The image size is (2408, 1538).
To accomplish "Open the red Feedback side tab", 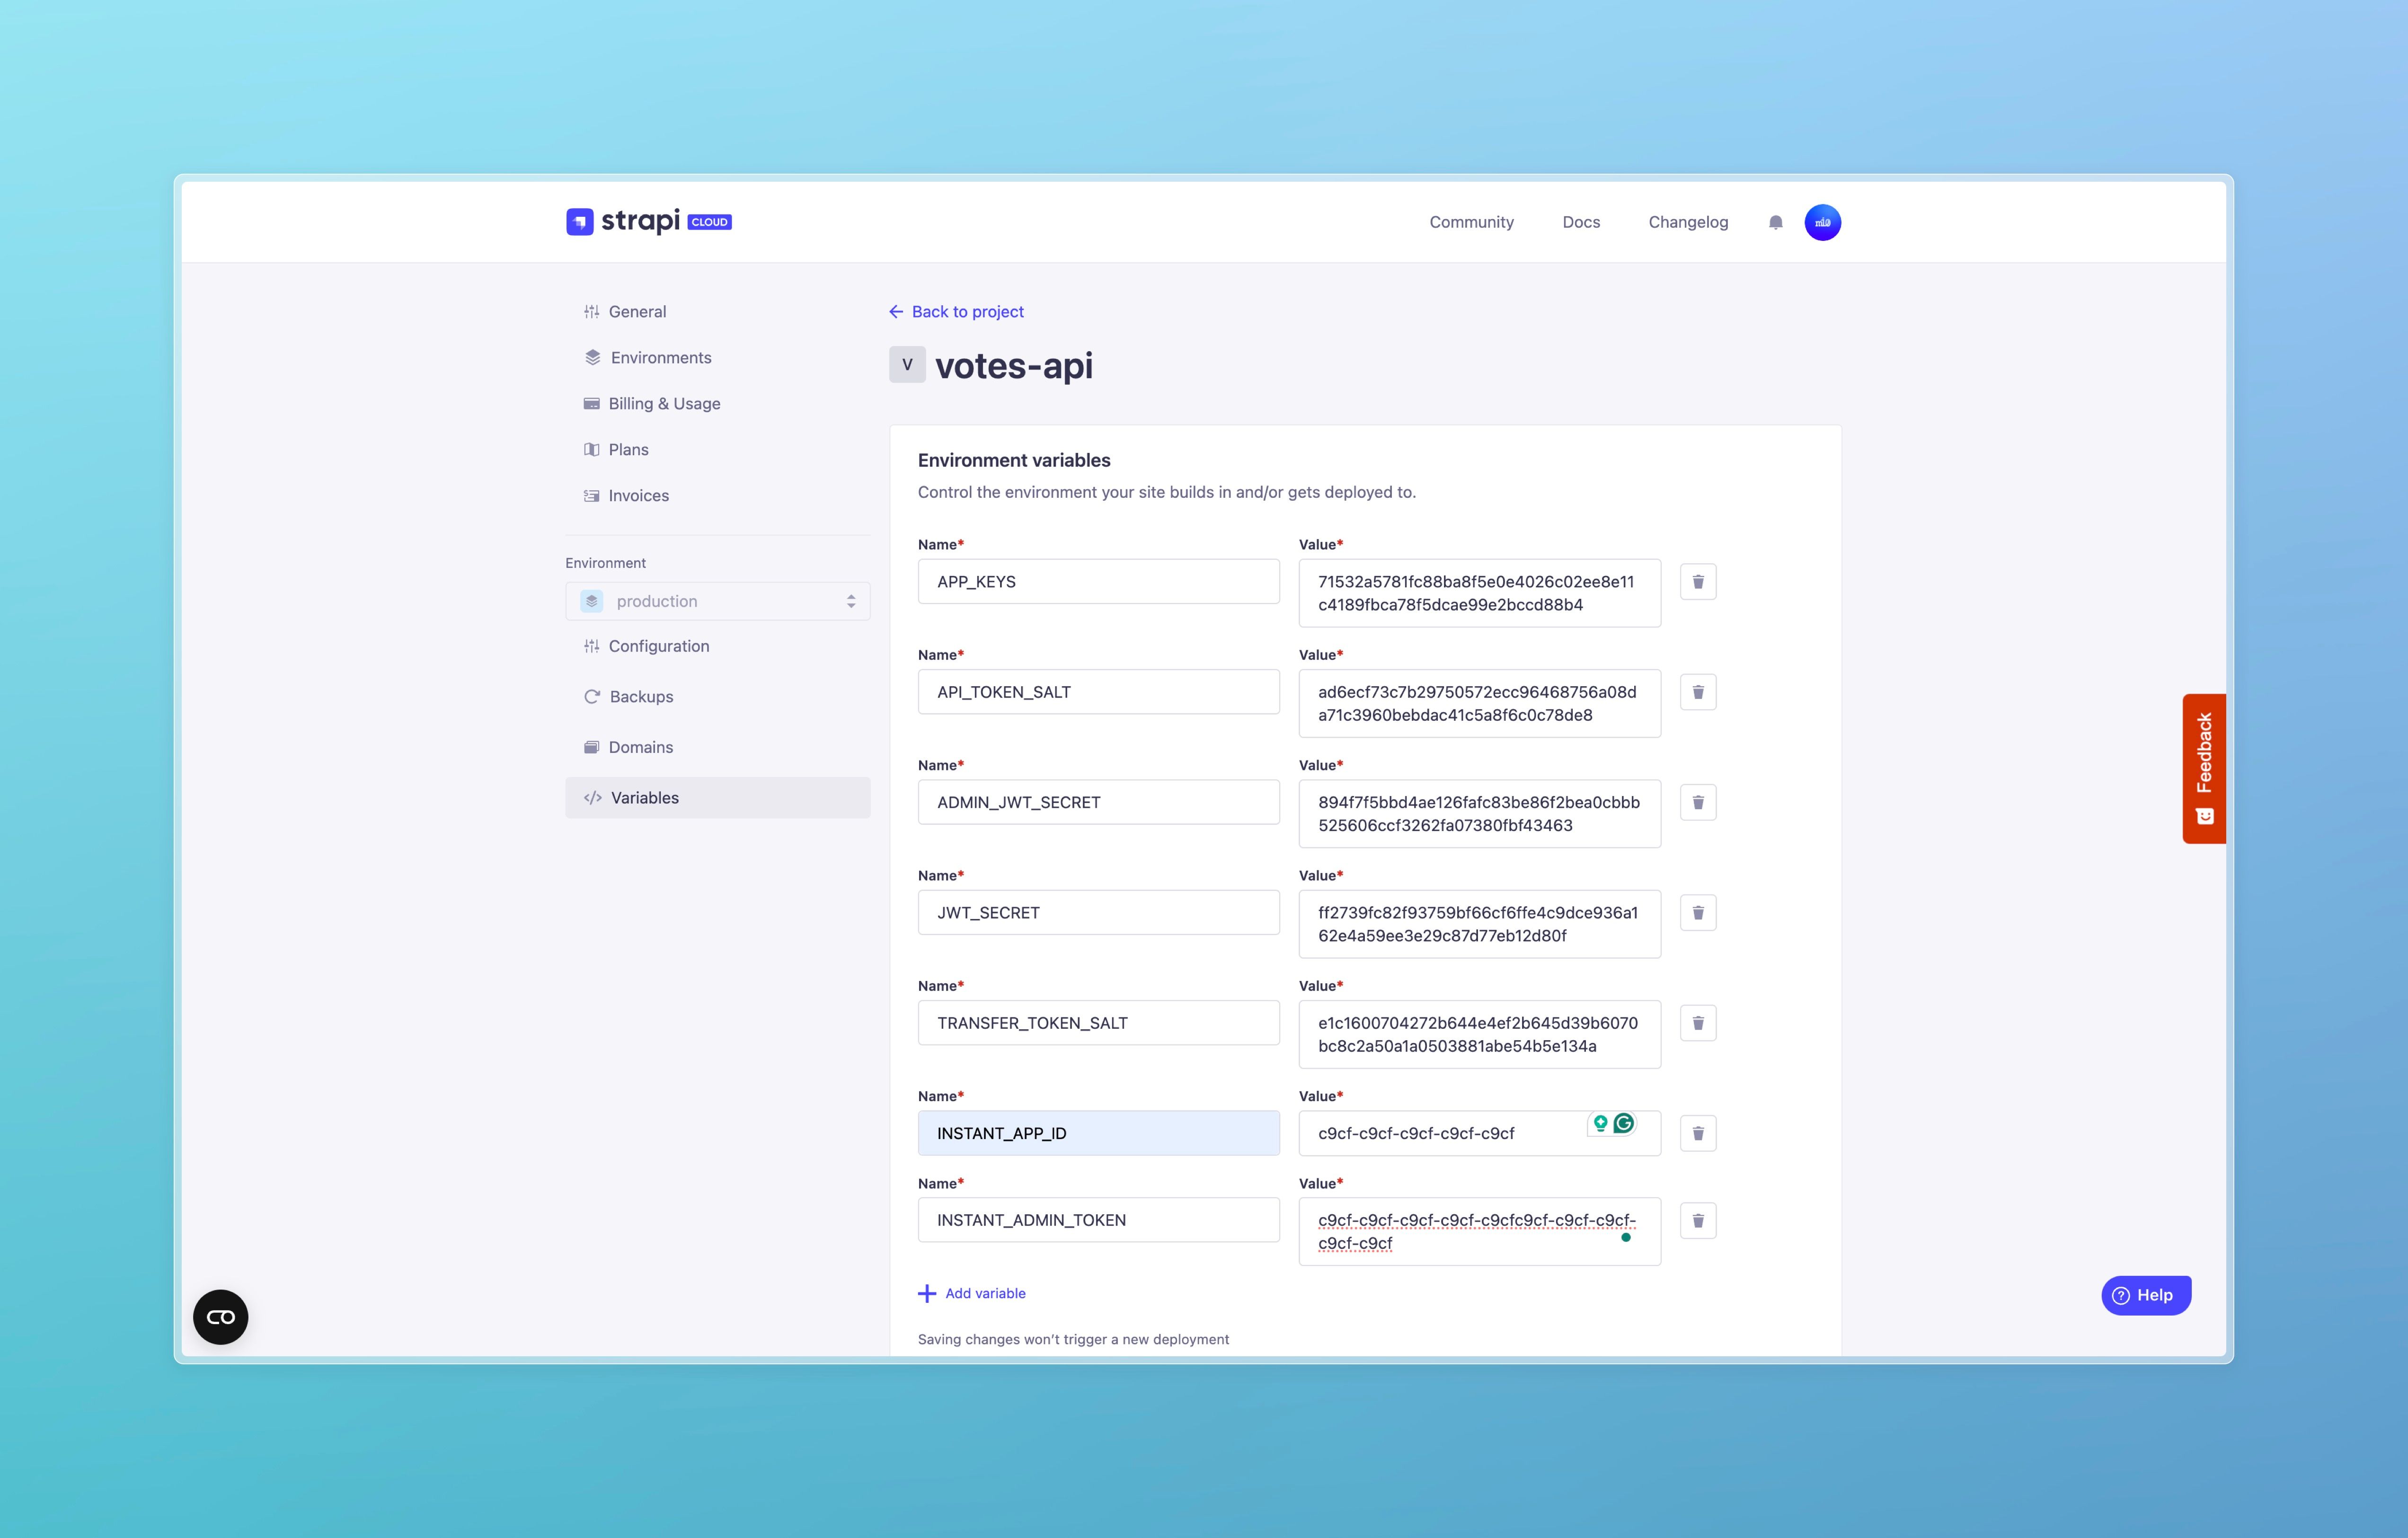I will (2204, 768).
